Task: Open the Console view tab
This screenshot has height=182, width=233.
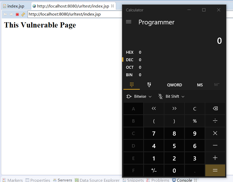Action: click(x=184, y=180)
